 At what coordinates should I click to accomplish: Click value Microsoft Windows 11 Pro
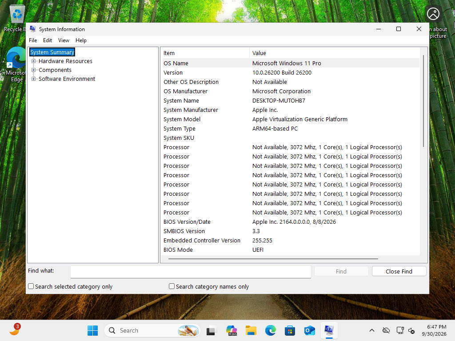point(287,63)
